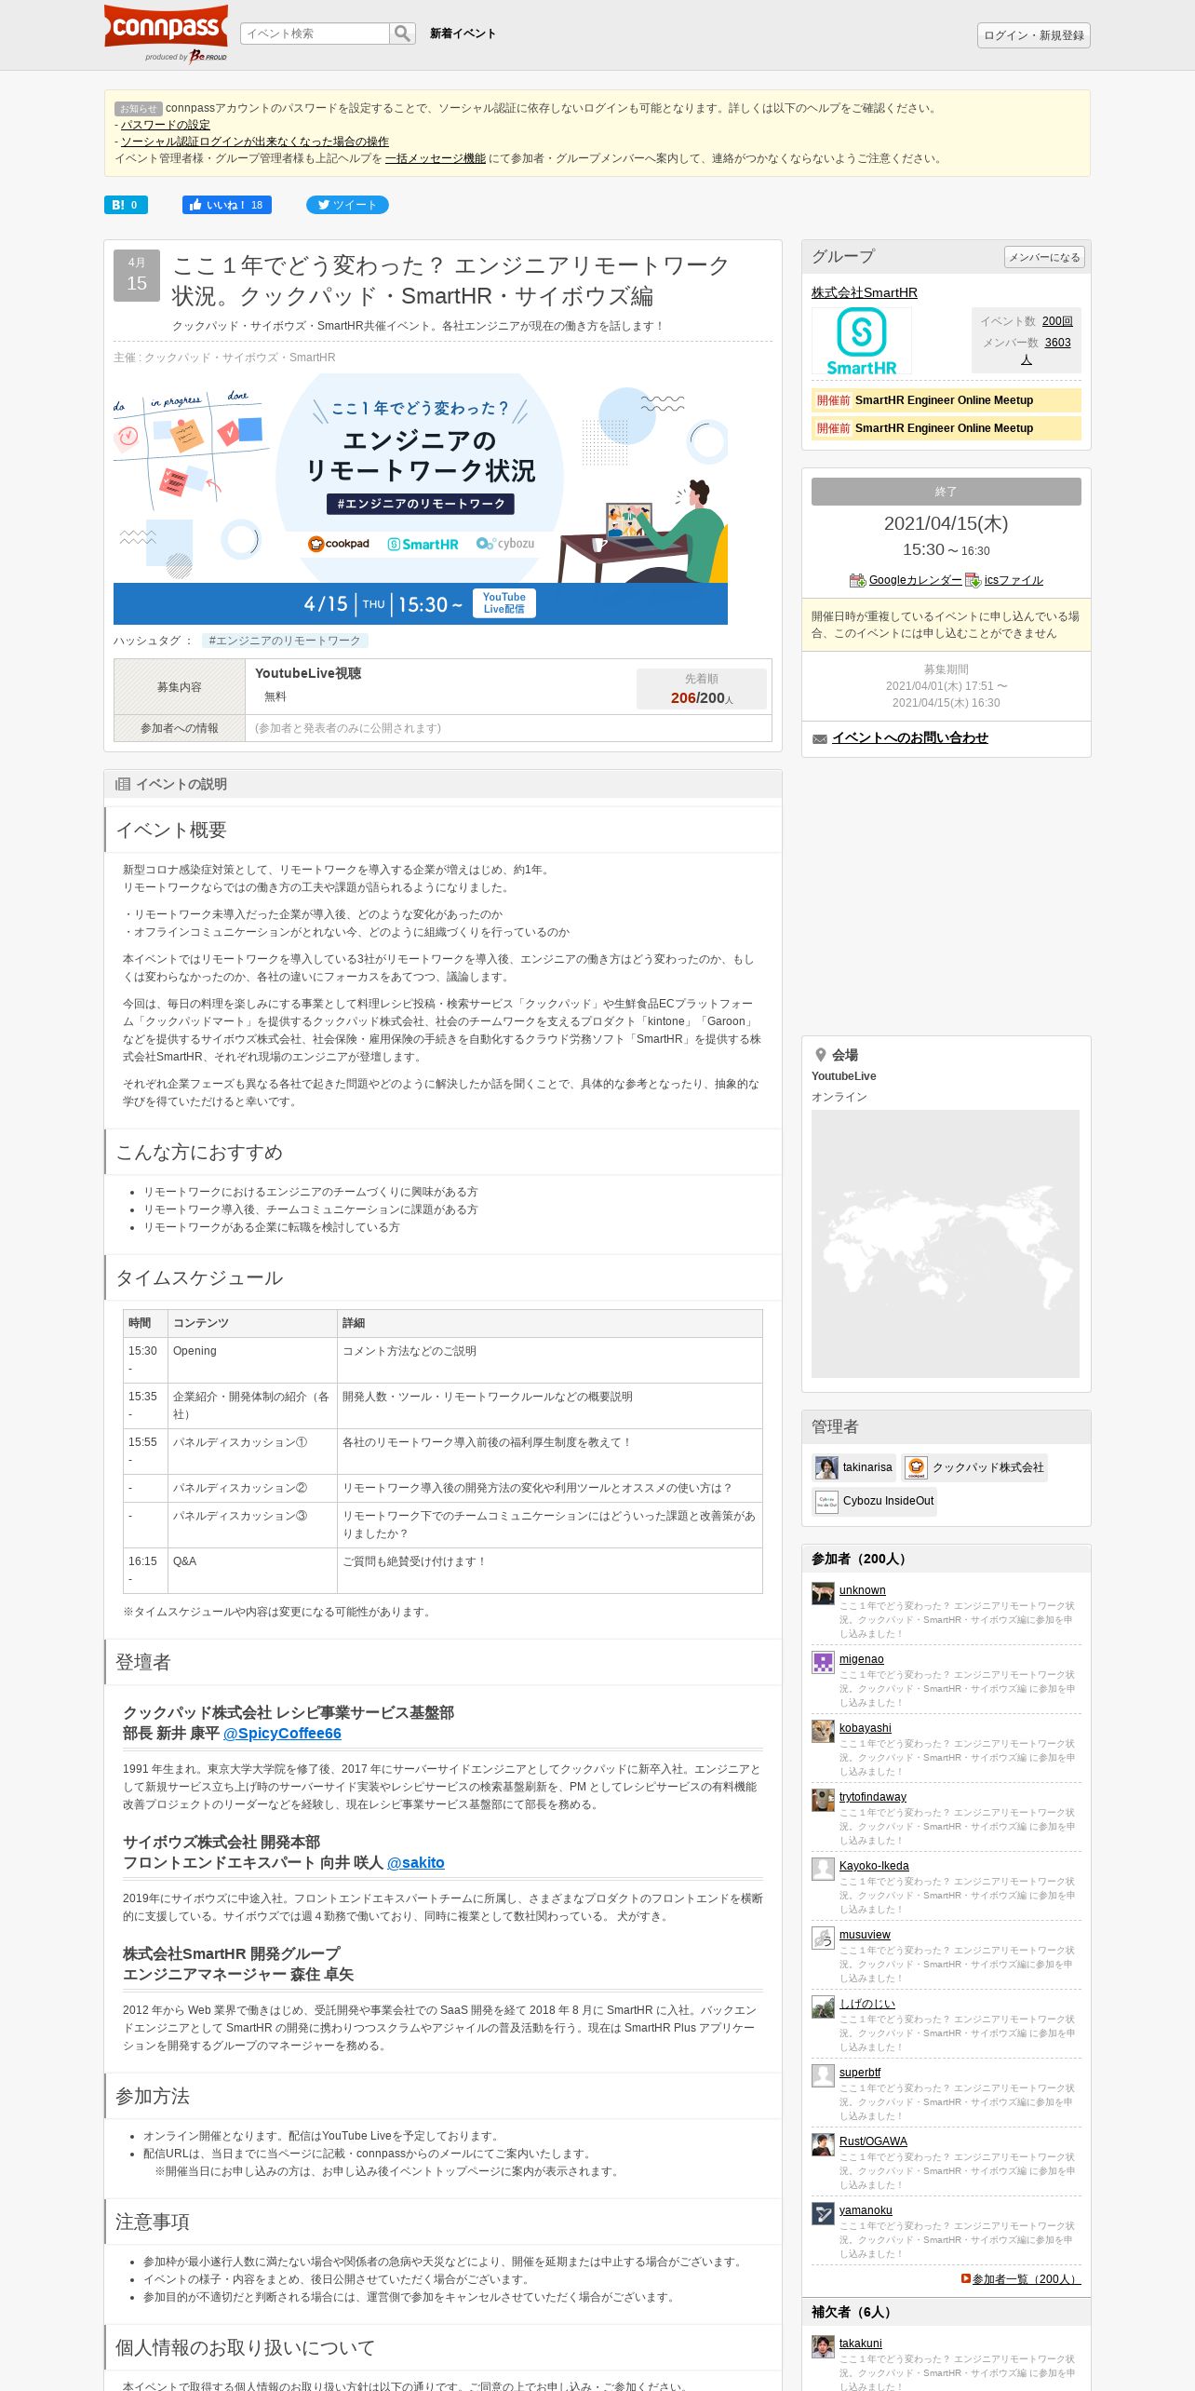Click kobayashi's avatar image

point(823,1731)
